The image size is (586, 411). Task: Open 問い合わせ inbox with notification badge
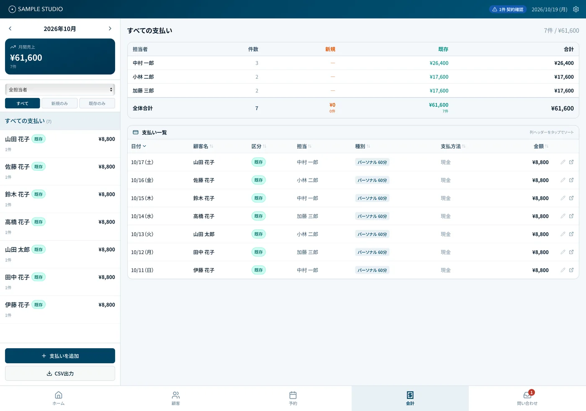click(527, 398)
